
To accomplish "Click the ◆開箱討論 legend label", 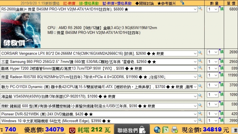I will click(144, 3).
